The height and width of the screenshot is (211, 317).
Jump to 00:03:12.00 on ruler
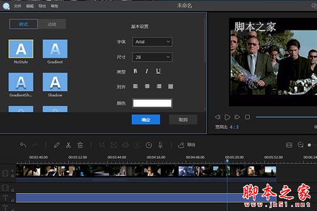coord(77,157)
